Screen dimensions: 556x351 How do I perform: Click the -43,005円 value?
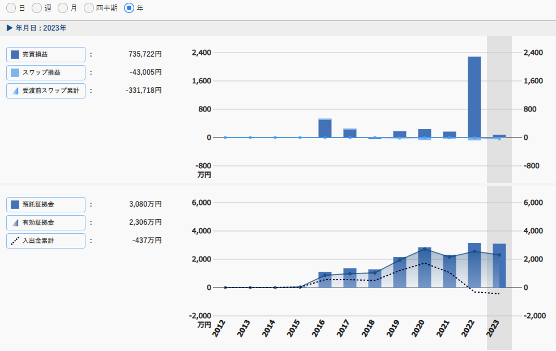tap(146, 72)
